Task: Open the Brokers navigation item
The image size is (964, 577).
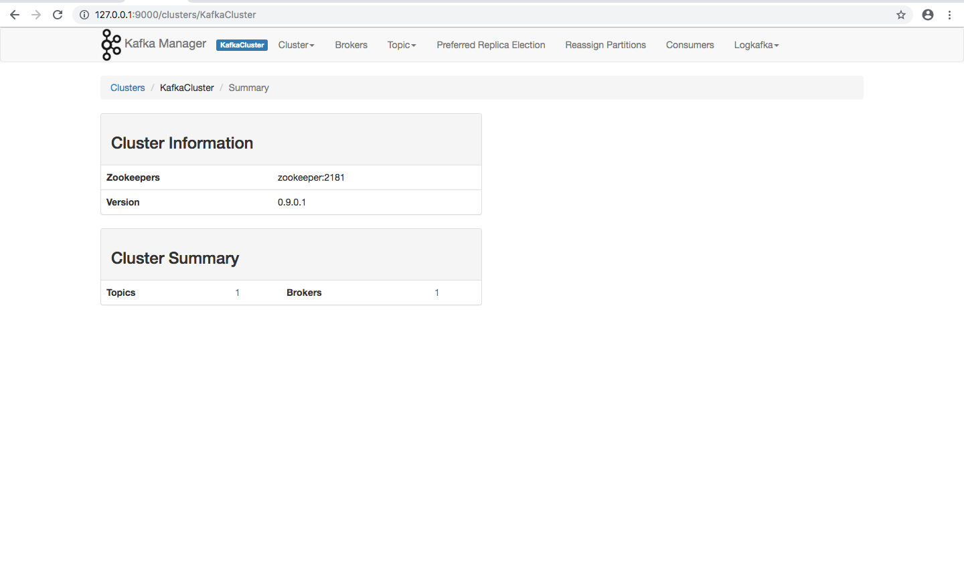Action: point(351,45)
